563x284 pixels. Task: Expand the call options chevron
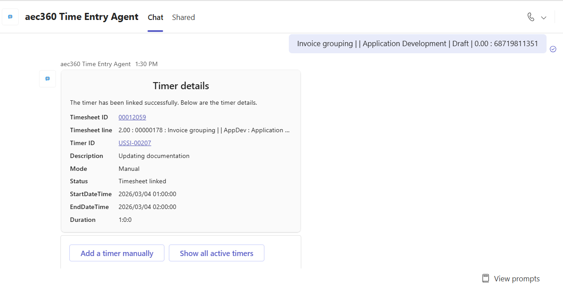coord(543,18)
